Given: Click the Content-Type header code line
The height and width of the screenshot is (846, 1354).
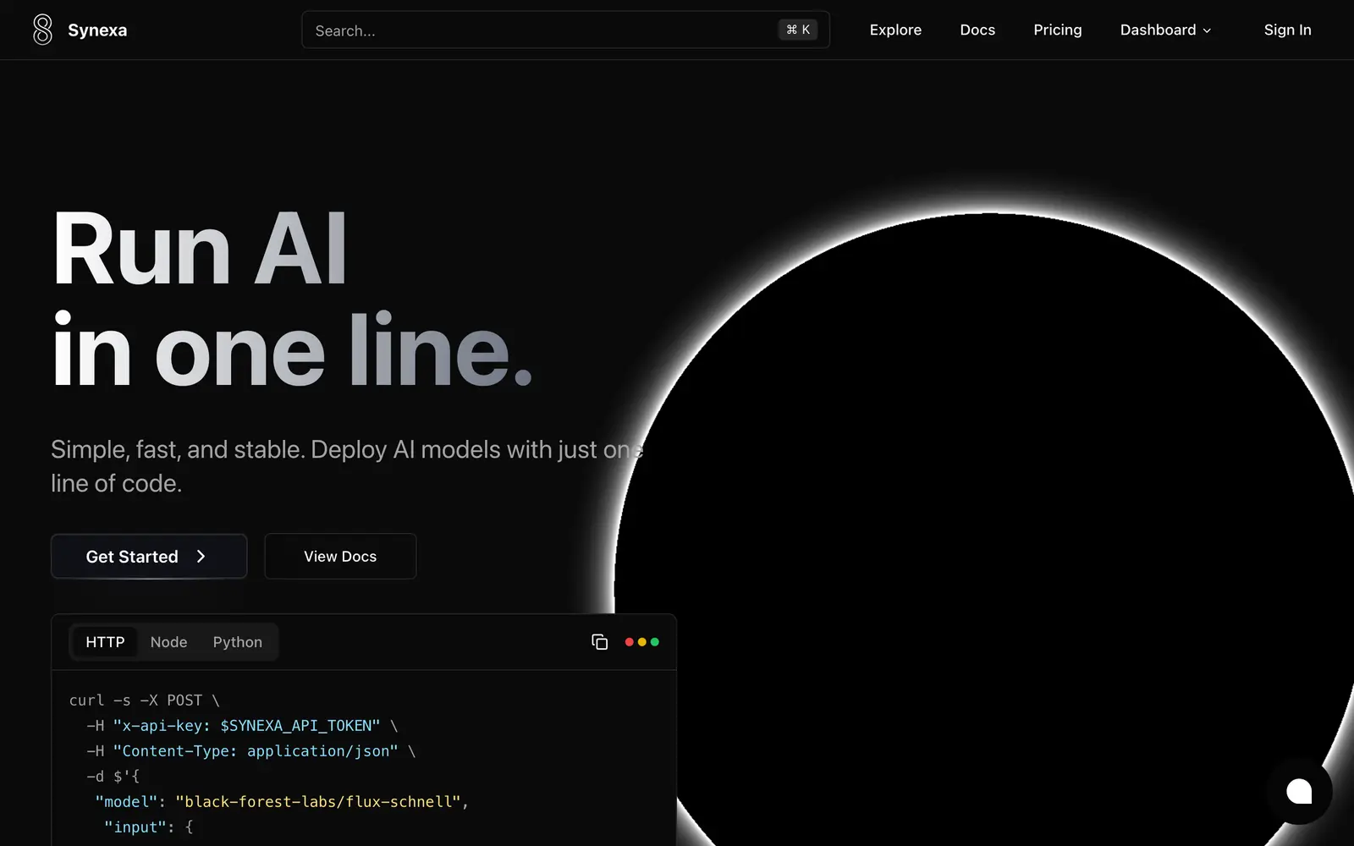Looking at the screenshot, I should (x=250, y=751).
